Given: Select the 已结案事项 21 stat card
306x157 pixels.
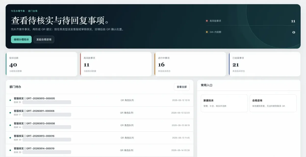Looking at the screenshot, I should click(x=265, y=64).
